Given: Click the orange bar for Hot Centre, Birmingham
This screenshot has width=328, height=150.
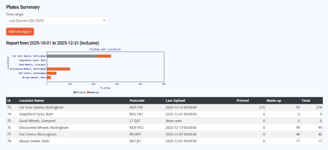Looking at the screenshot, I should pyautogui.click(x=51, y=73).
